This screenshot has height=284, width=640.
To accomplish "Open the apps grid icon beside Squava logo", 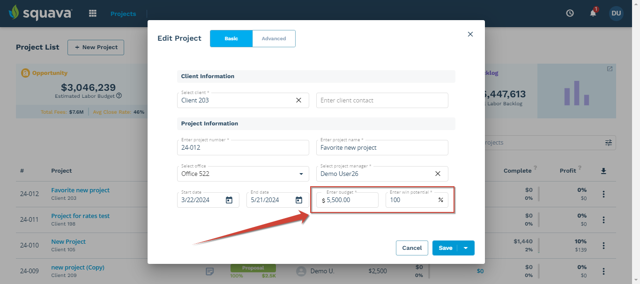I will click(92, 13).
